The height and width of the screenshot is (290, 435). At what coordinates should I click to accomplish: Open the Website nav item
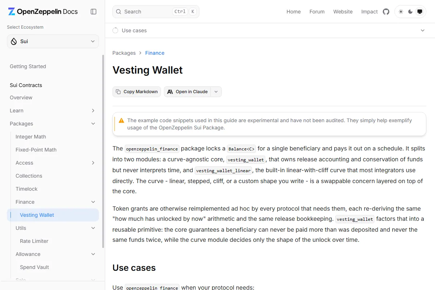(343, 12)
